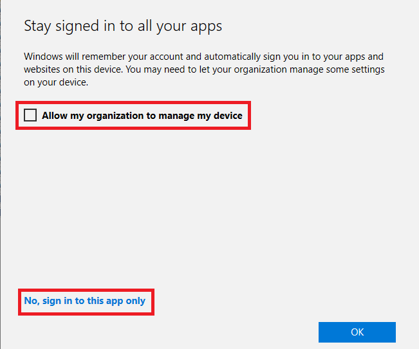
Task: Click the 'Stay signed in to all your apps' heading
Action: (x=123, y=26)
